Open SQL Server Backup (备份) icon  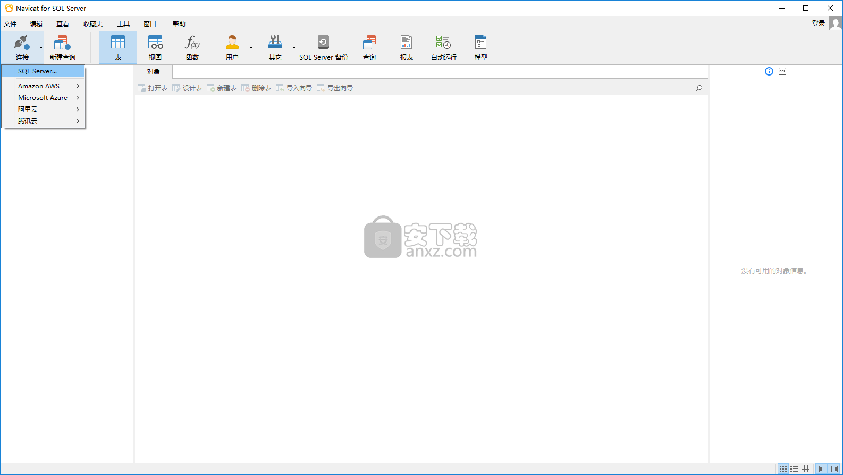[323, 47]
